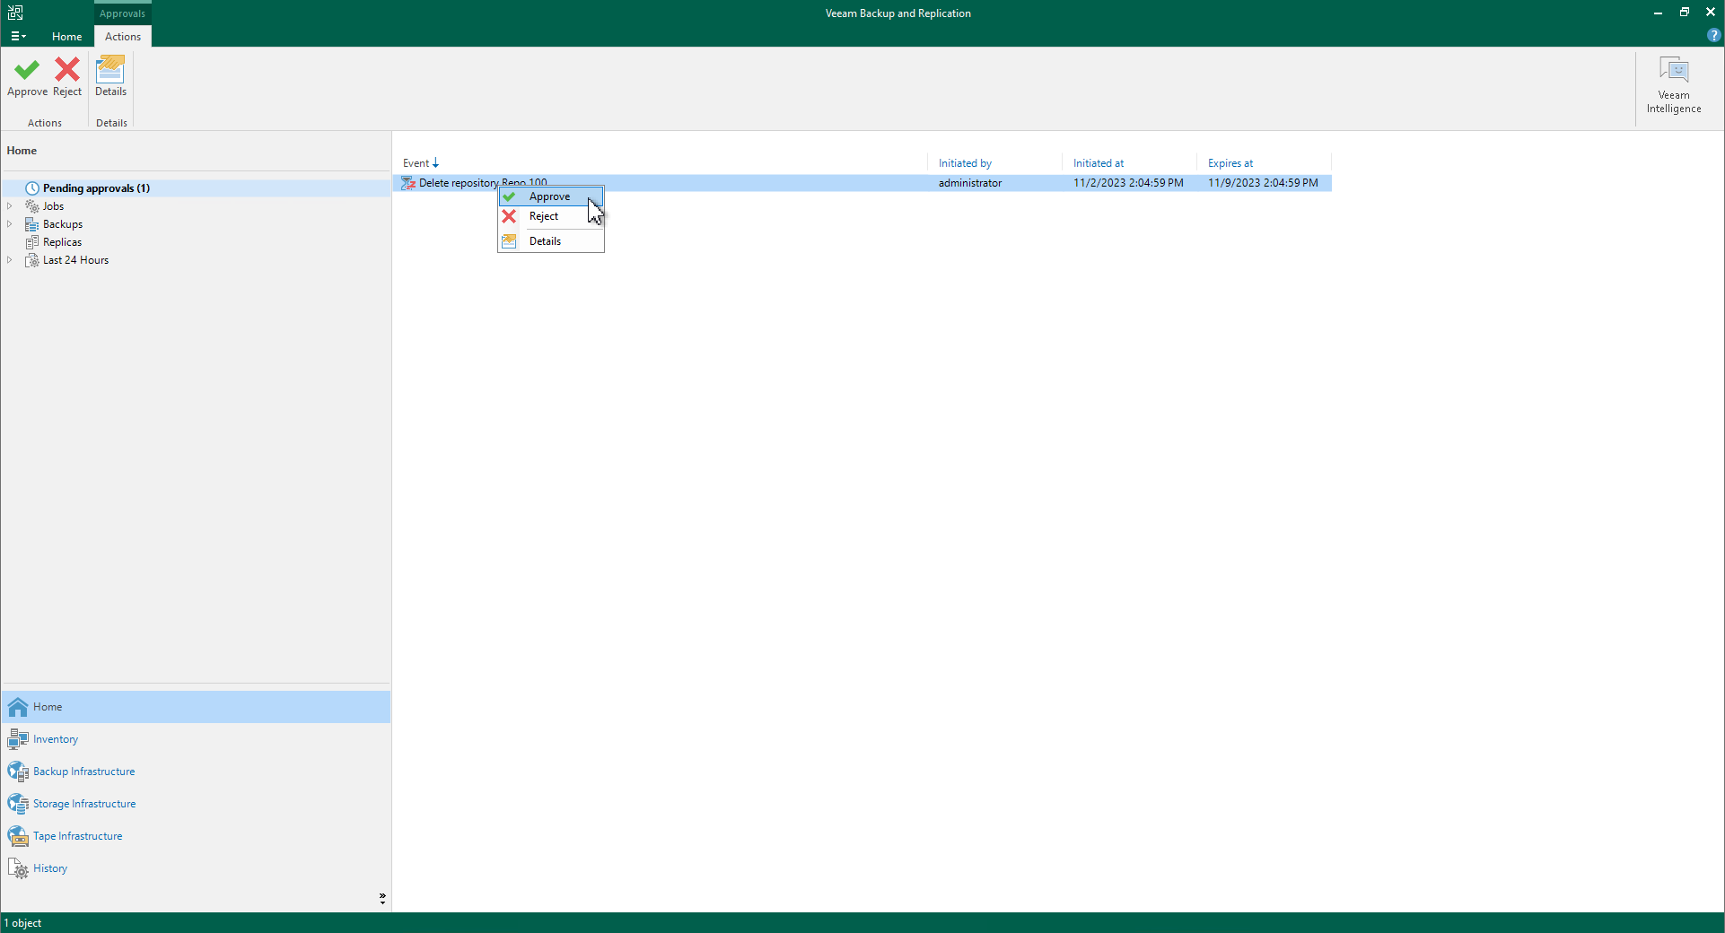Click the Tape Infrastructure icon
This screenshot has height=933, width=1725.
18,836
